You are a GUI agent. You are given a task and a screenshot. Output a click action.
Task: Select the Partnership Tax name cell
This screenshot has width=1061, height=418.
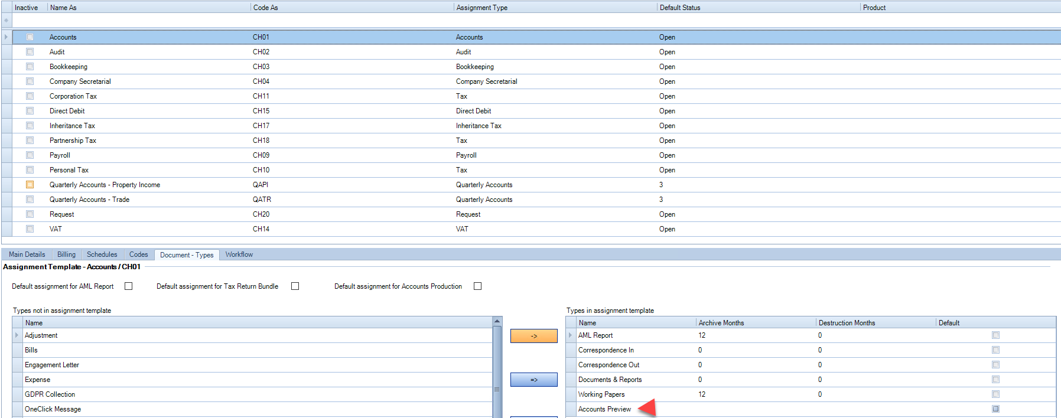(73, 141)
